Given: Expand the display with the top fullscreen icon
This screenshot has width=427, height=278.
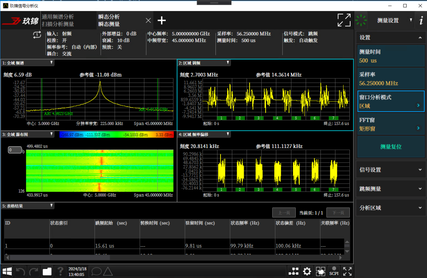Looking at the screenshot, I should click(x=344, y=20).
